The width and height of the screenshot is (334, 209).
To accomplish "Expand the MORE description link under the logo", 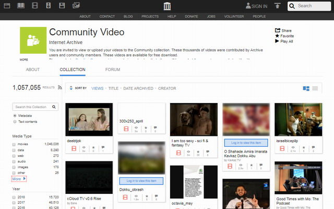I will [x=24, y=60].
